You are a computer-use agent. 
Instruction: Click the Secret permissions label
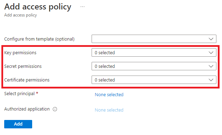click(23, 66)
